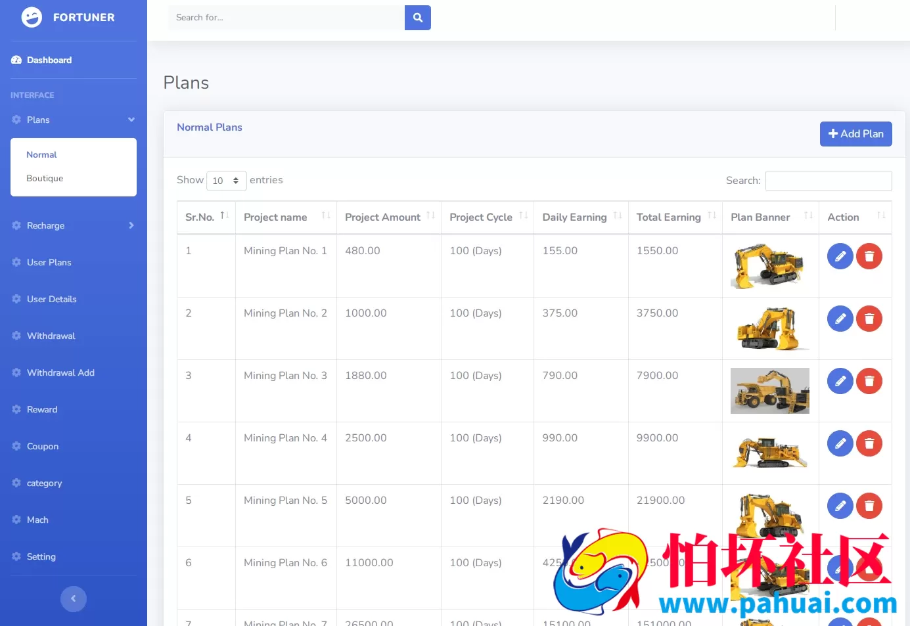Screen dimensions: 910x626
Task: Delete Mining Plan No. 4 with trash icon
Action: pyautogui.click(x=869, y=443)
